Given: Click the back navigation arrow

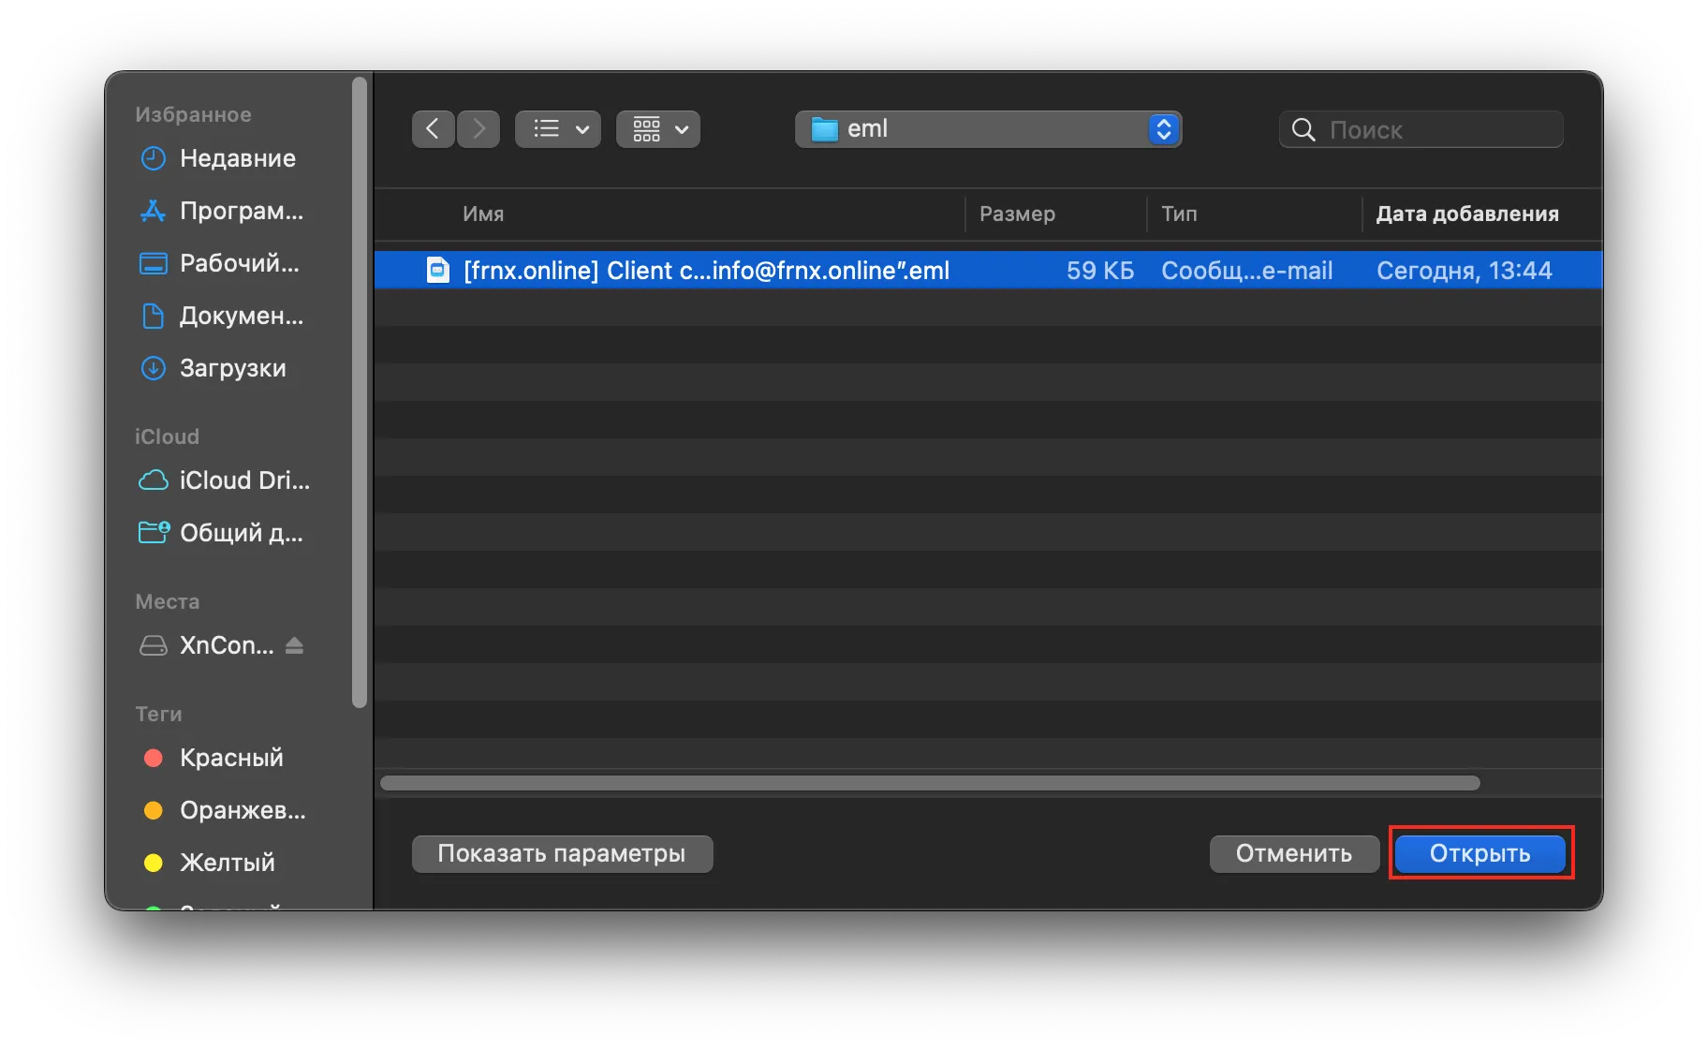Looking at the screenshot, I should 433,129.
